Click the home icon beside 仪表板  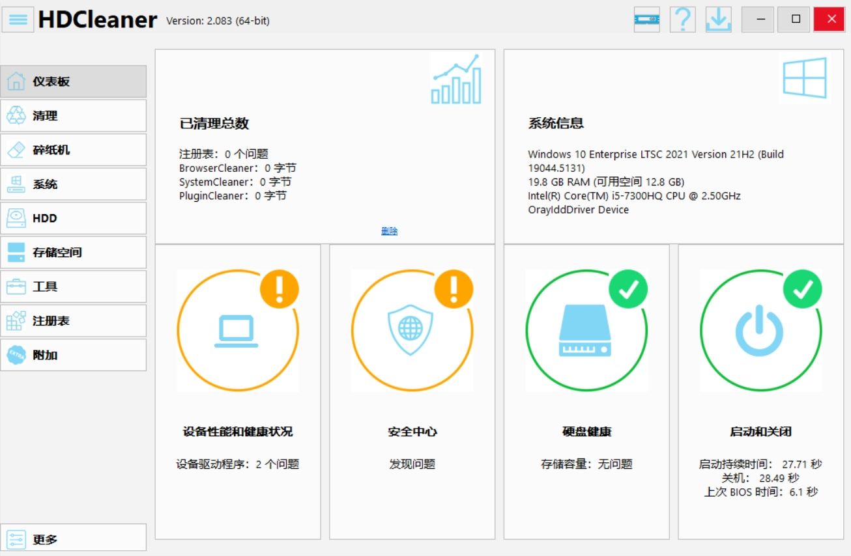tap(16, 81)
